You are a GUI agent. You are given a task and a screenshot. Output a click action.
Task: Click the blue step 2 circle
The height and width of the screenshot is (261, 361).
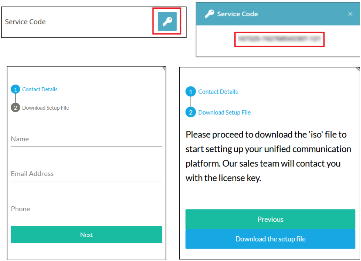point(190,112)
